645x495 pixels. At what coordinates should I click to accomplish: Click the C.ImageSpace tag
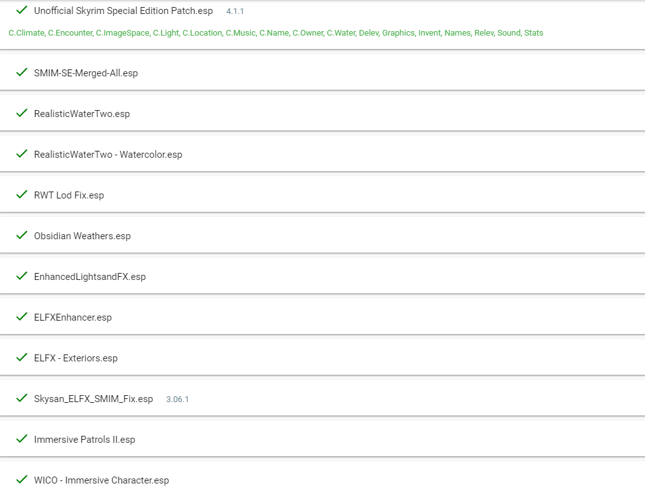click(123, 33)
